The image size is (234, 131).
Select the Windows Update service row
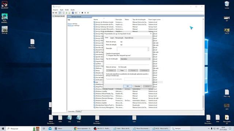128,103
